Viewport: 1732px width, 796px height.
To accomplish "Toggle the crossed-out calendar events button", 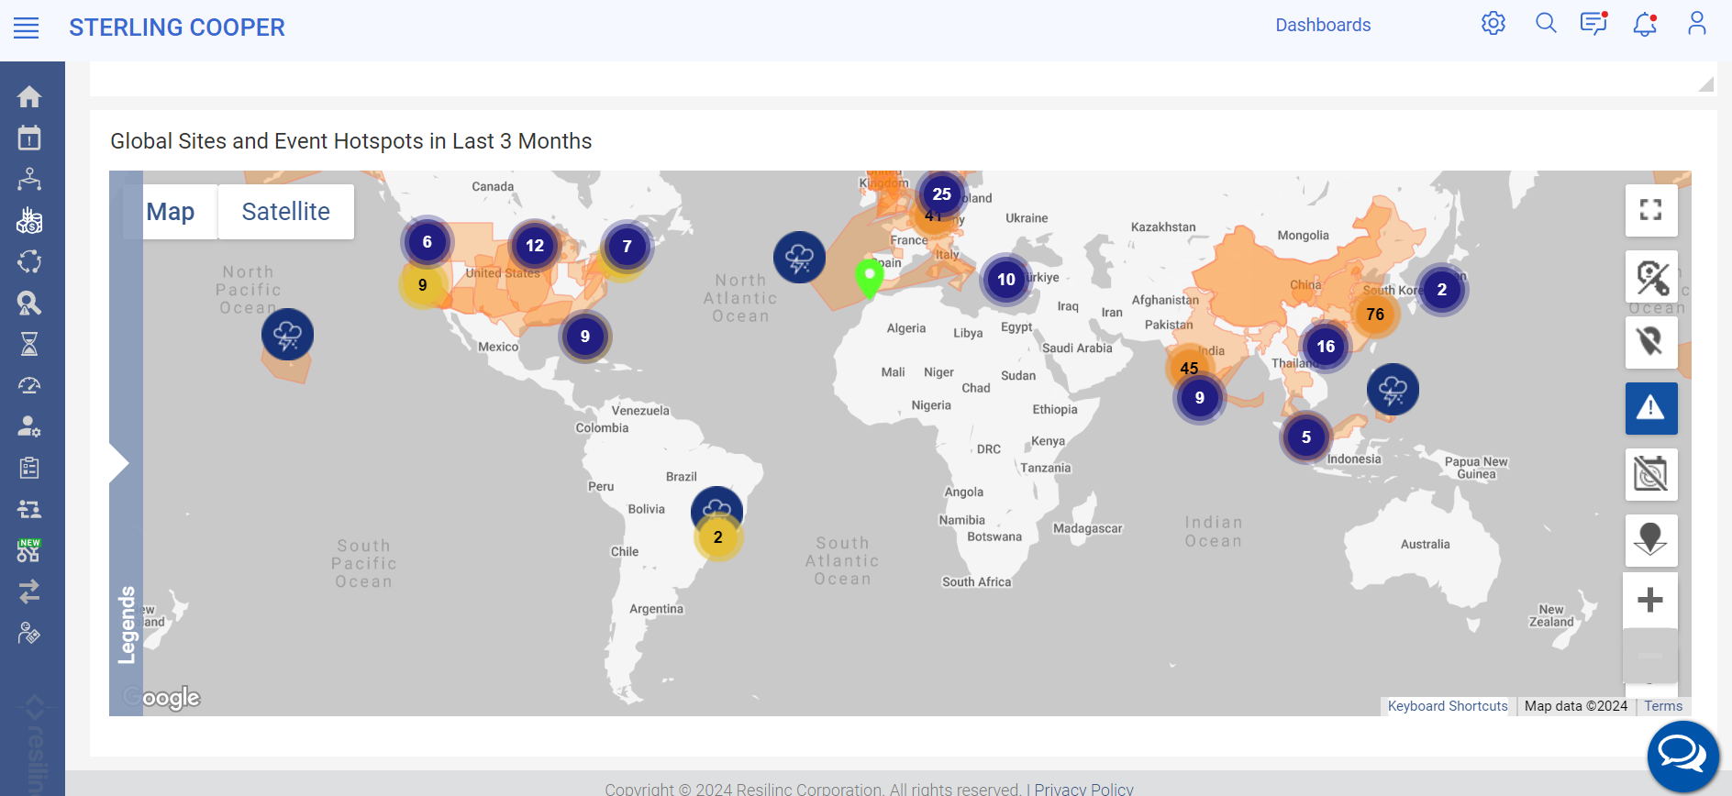I will point(1651,474).
